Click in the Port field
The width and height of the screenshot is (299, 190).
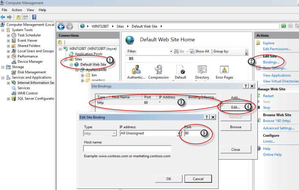click(x=192, y=133)
